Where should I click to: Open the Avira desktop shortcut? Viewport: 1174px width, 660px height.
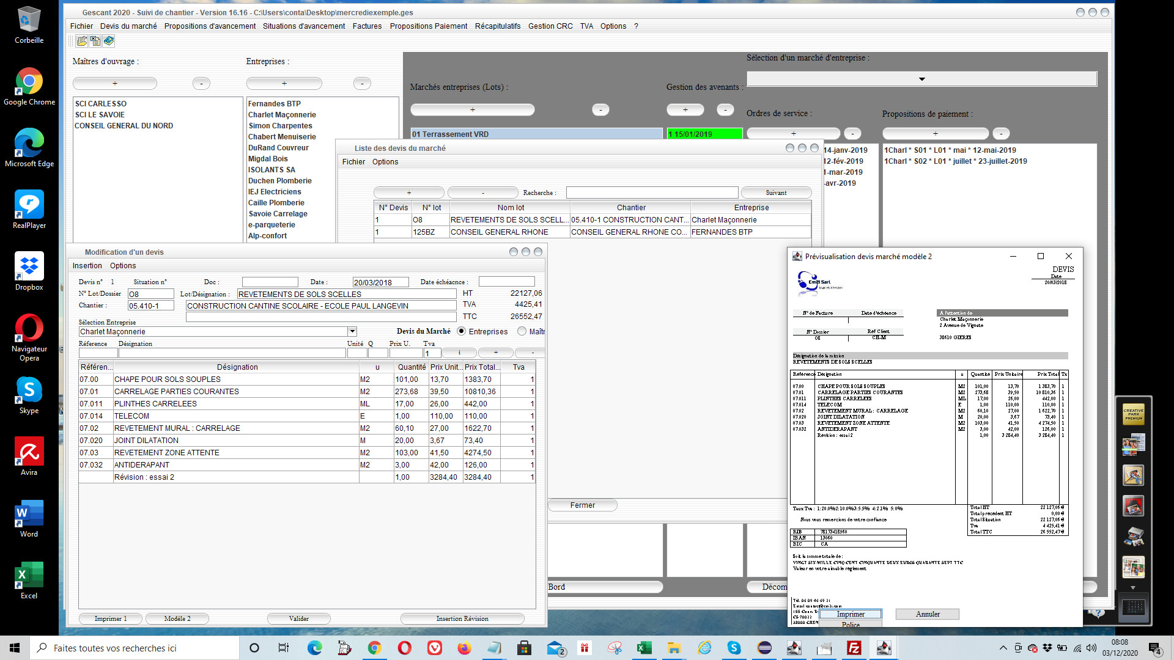coord(29,457)
